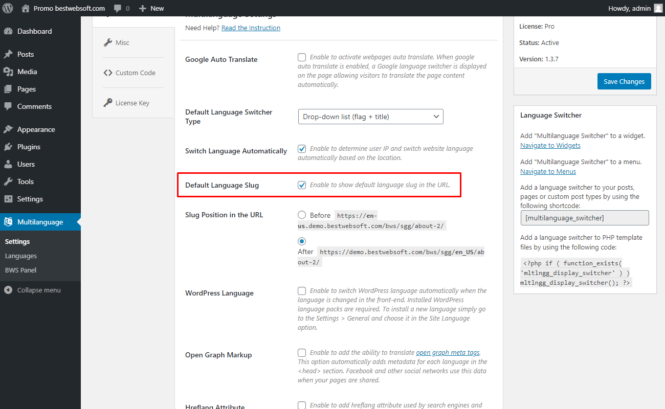Image resolution: width=665 pixels, height=409 pixels.
Task: Click the key icon beside License Key
Action: pyautogui.click(x=108, y=103)
